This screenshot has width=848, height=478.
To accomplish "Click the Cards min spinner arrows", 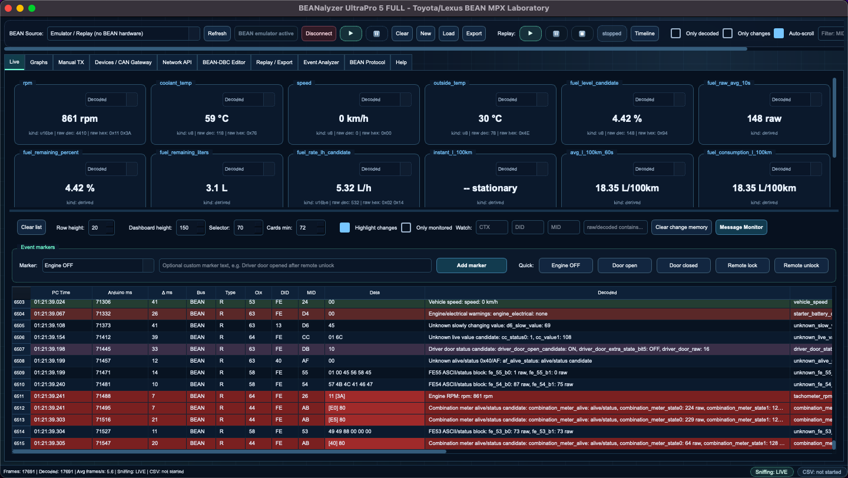I will (x=319, y=227).
